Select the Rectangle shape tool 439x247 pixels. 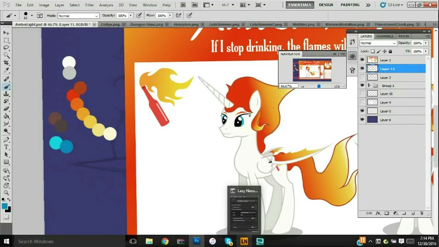tap(6, 162)
